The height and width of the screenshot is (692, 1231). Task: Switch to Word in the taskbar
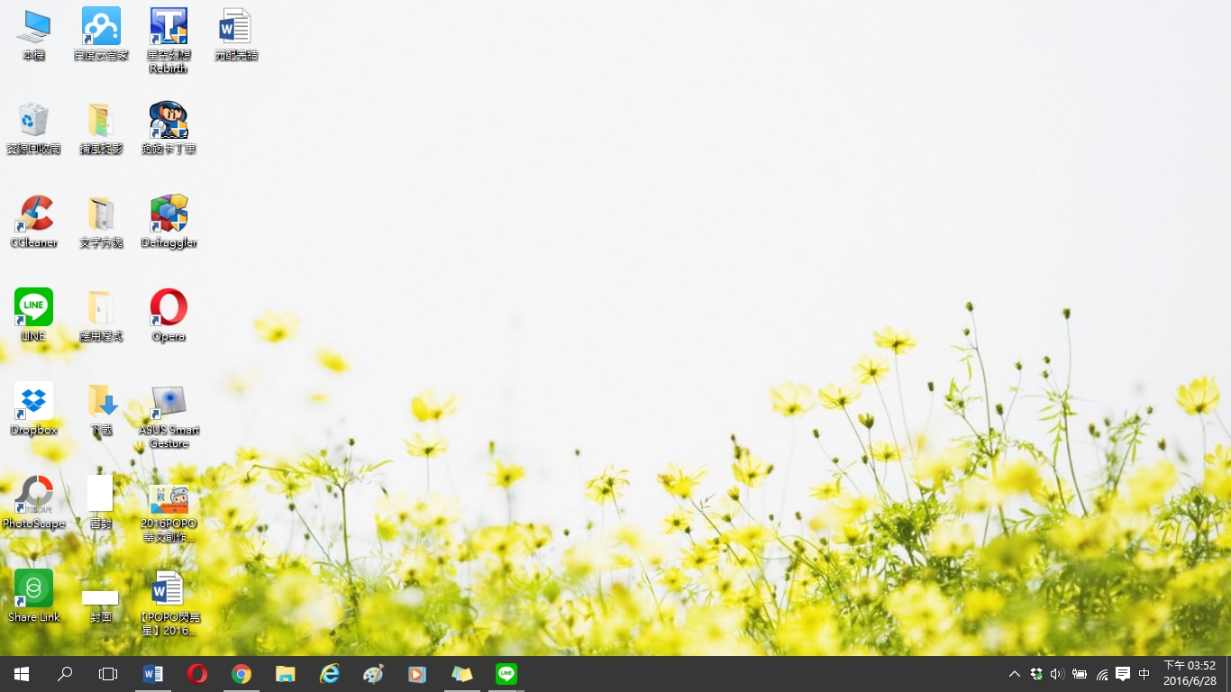pos(153,674)
